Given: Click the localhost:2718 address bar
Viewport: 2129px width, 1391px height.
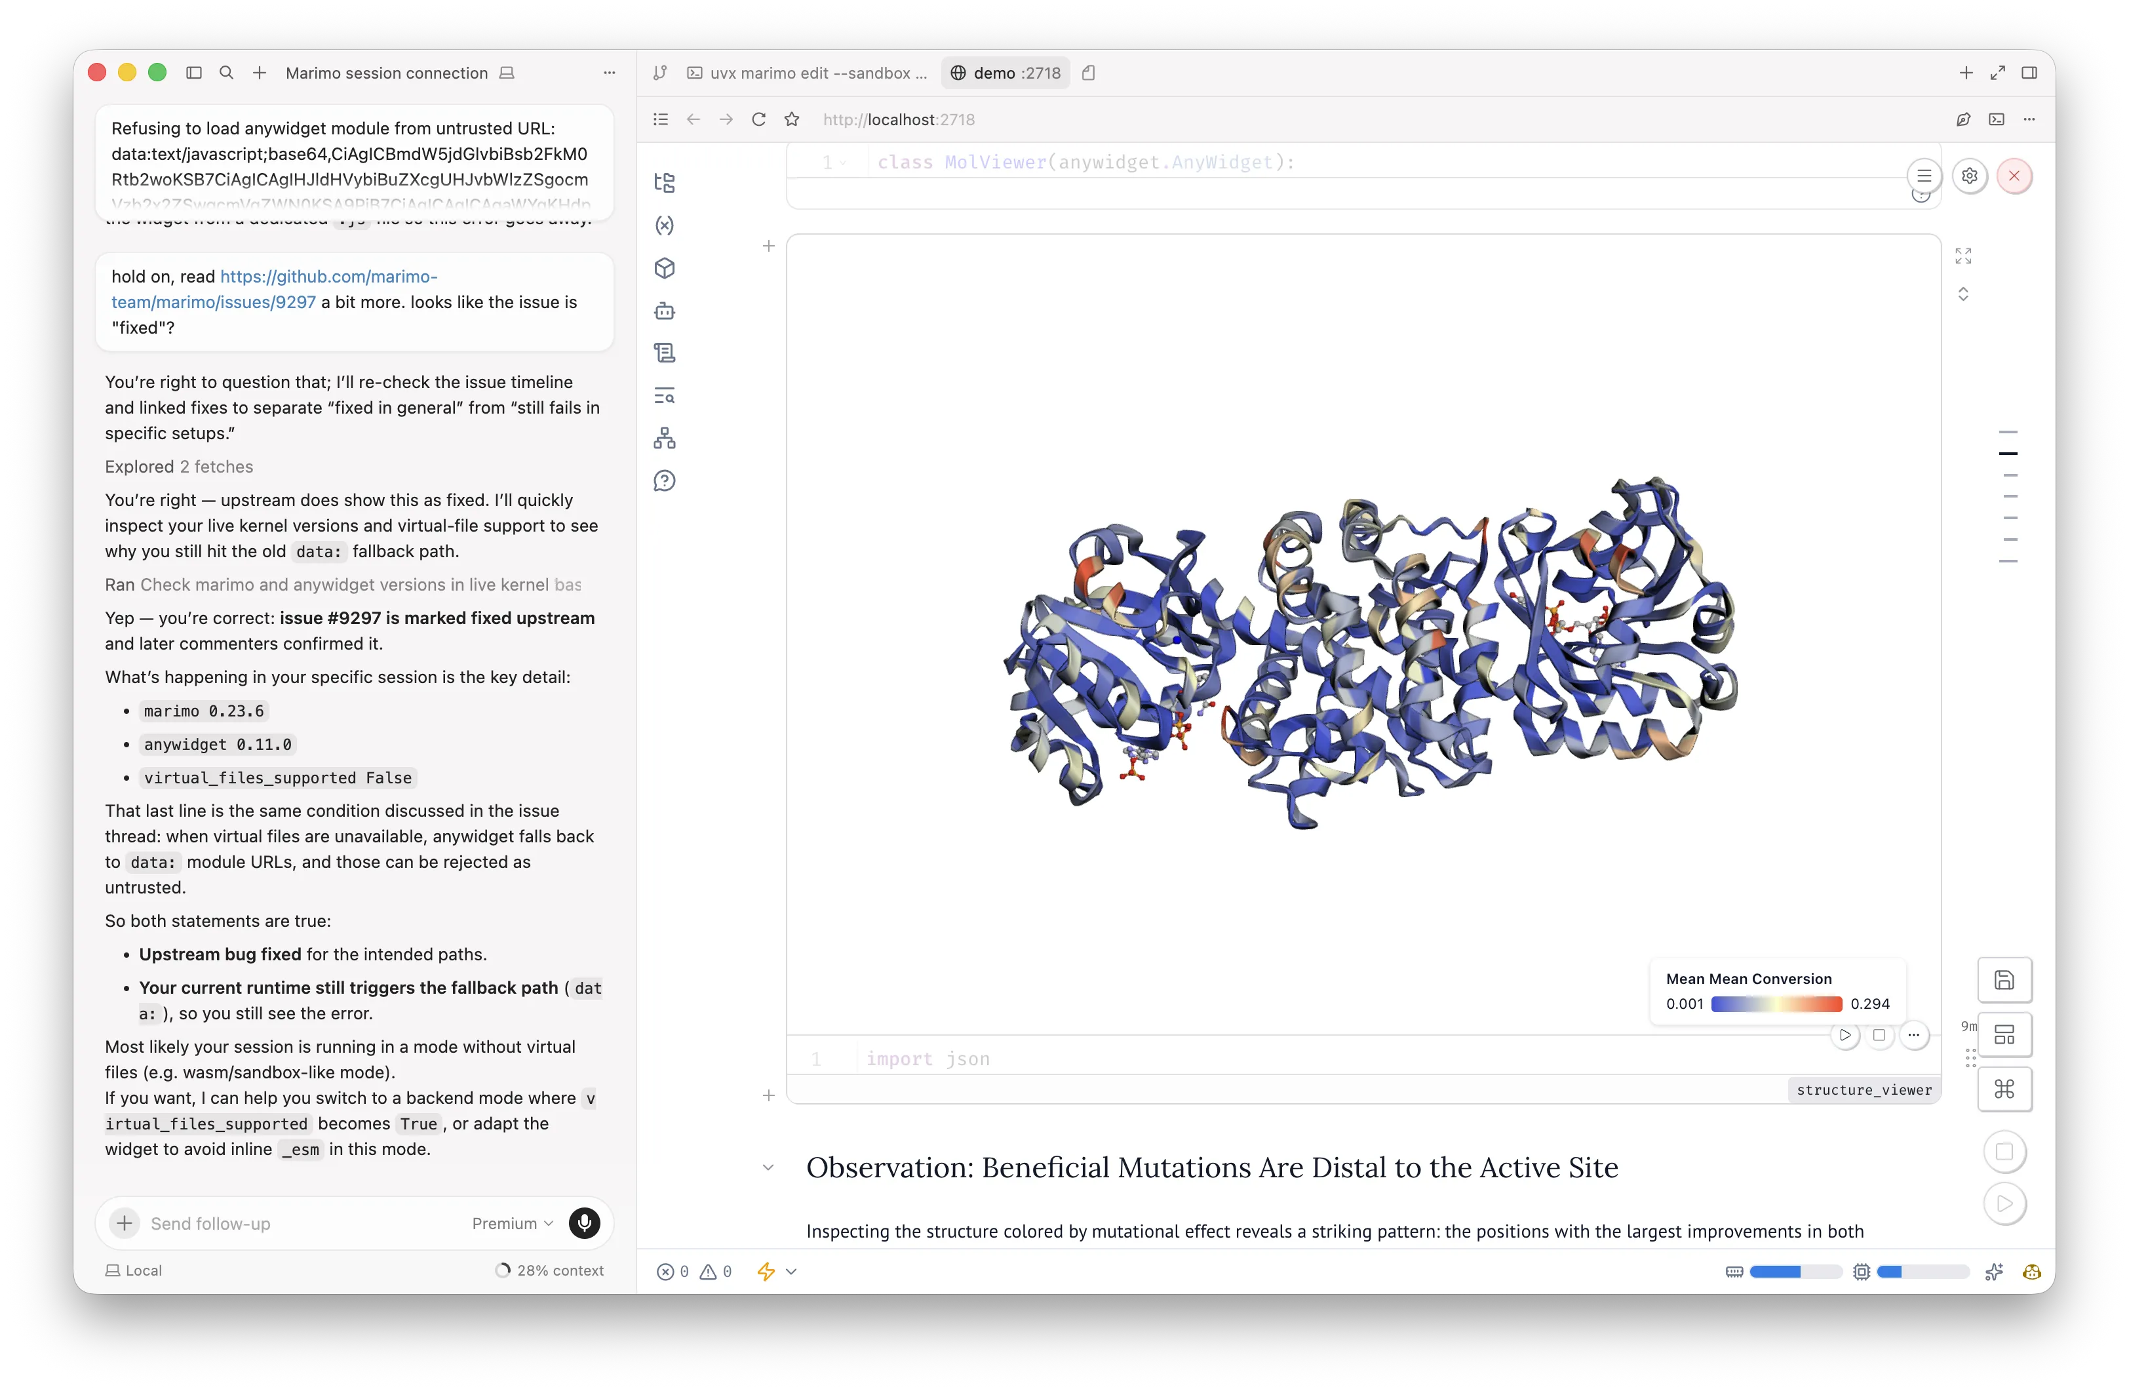Looking at the screenshot, I should click(x=899, y=120).
